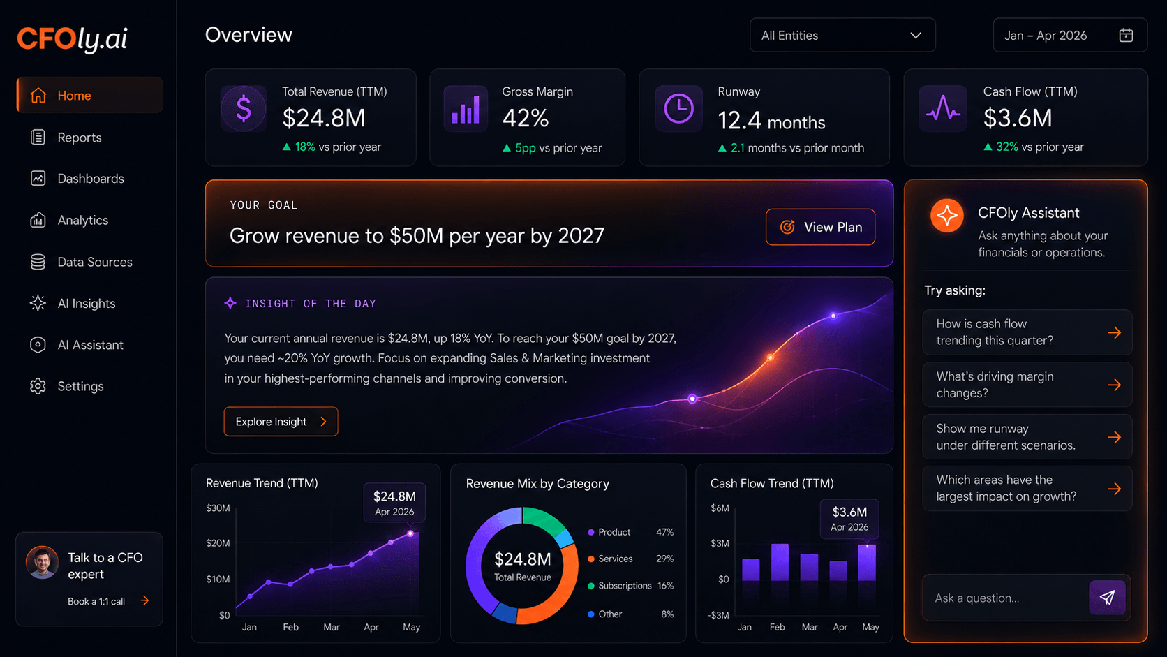Click the CFOly.ai logo
The image size is (1167, 657).
click(72, 38)
